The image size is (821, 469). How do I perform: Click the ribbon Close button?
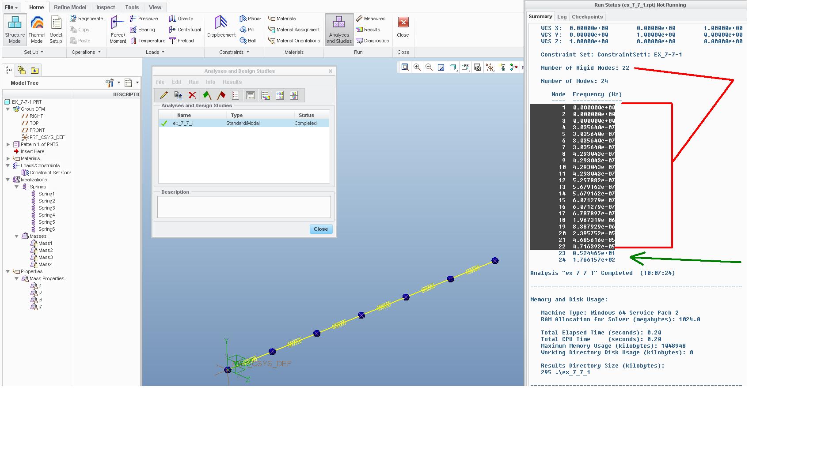(403, 26)
